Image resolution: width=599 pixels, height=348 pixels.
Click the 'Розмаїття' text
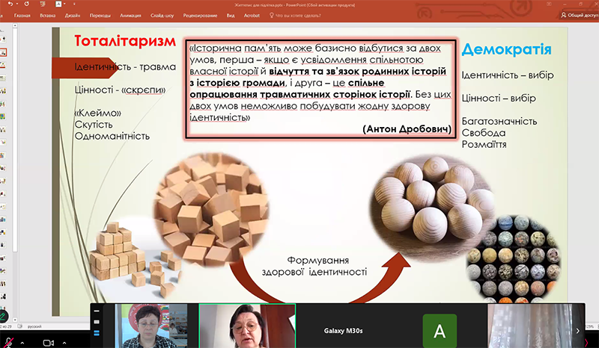click(484, 144)
